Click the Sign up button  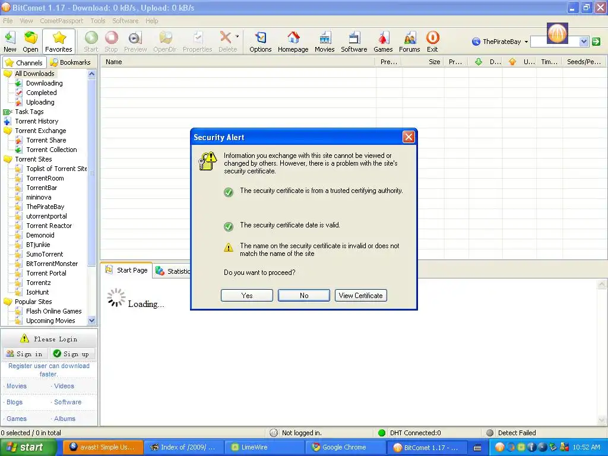pos(71,354)
